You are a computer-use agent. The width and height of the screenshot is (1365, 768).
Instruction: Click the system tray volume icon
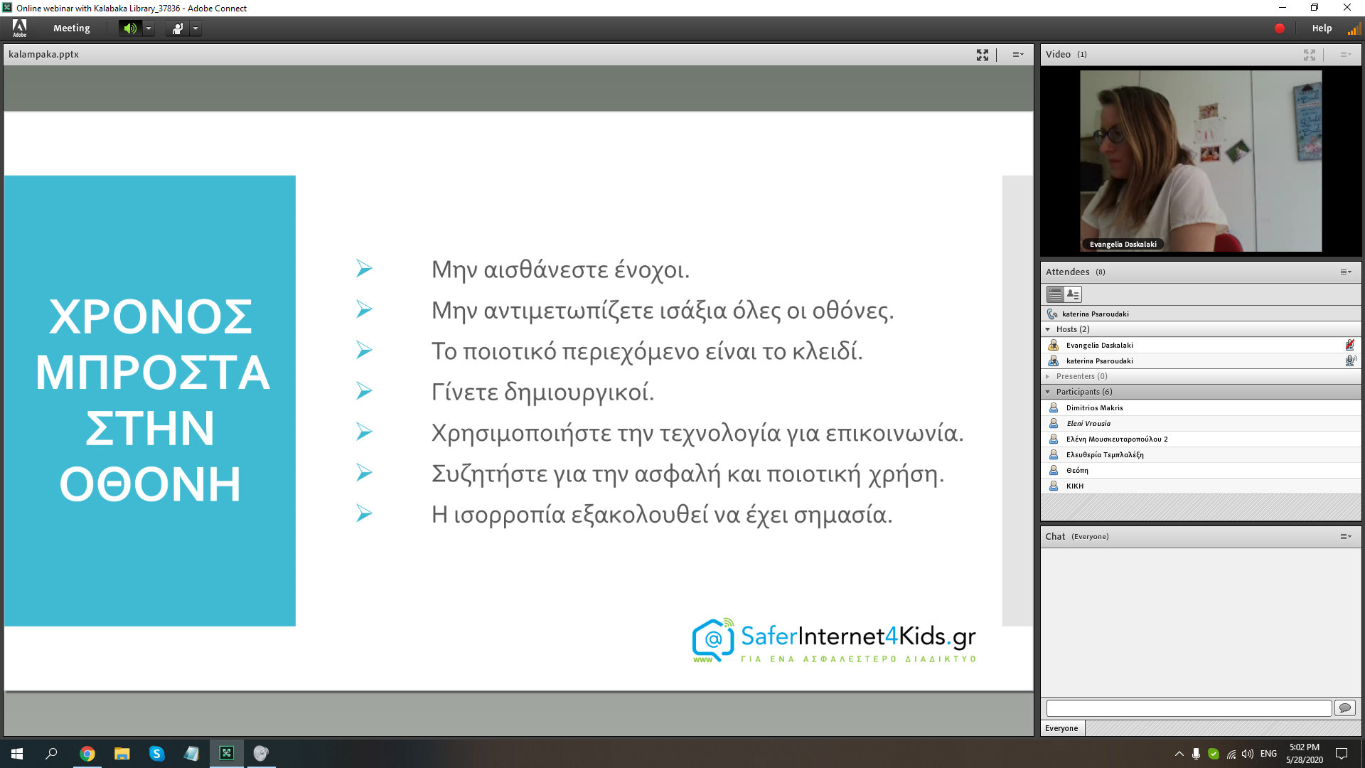pos(1248,754)
